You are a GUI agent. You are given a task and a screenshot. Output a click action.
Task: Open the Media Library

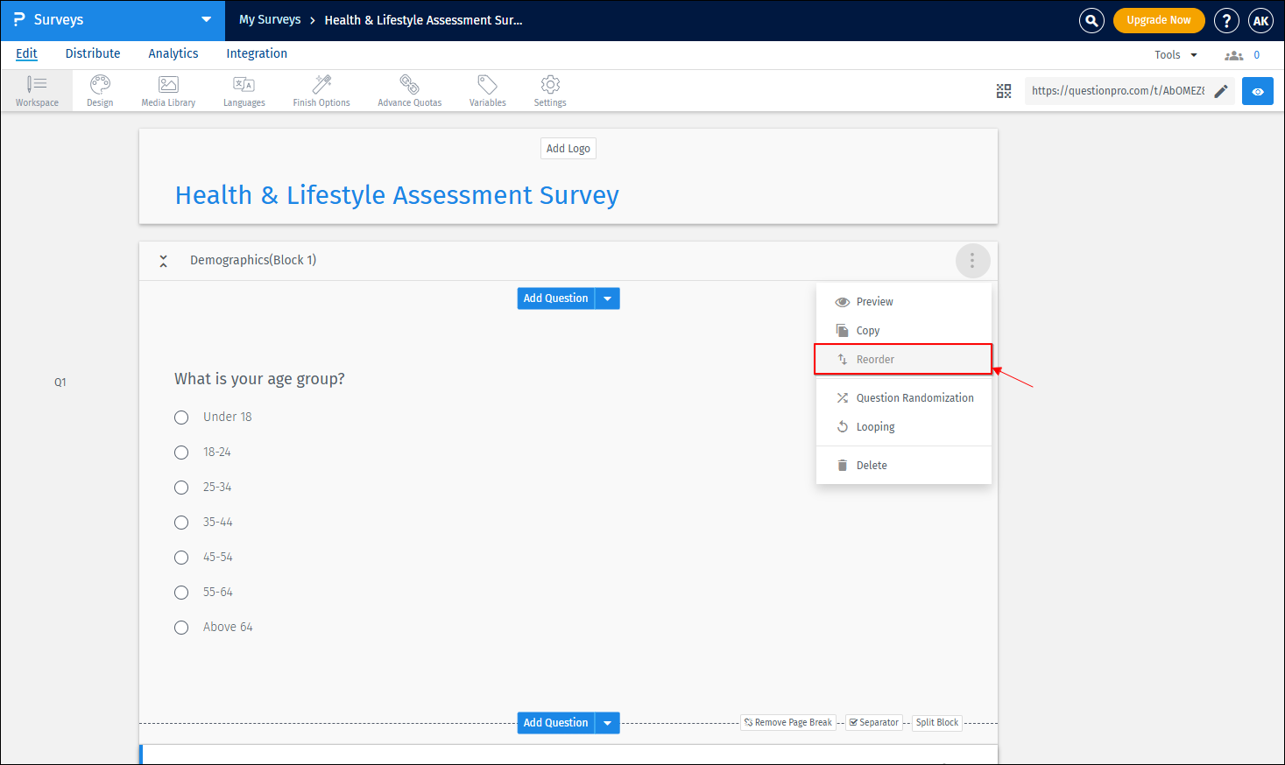[x=167, y=90]
